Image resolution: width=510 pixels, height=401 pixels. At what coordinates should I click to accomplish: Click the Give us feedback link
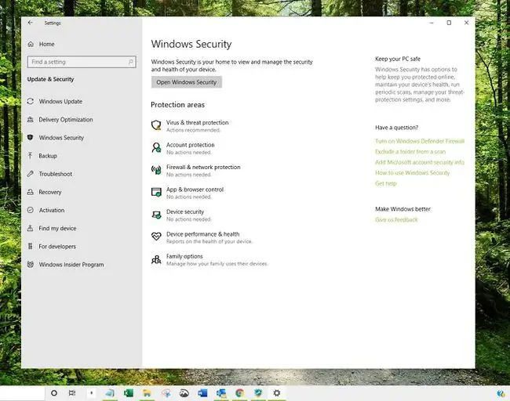point(396,220)
